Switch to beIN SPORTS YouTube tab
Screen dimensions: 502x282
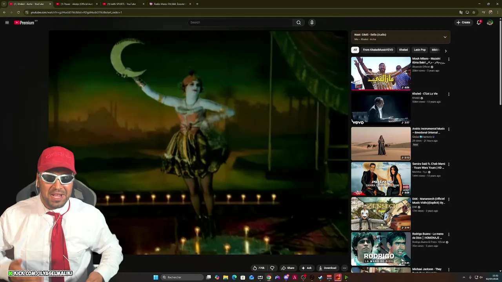123,4
